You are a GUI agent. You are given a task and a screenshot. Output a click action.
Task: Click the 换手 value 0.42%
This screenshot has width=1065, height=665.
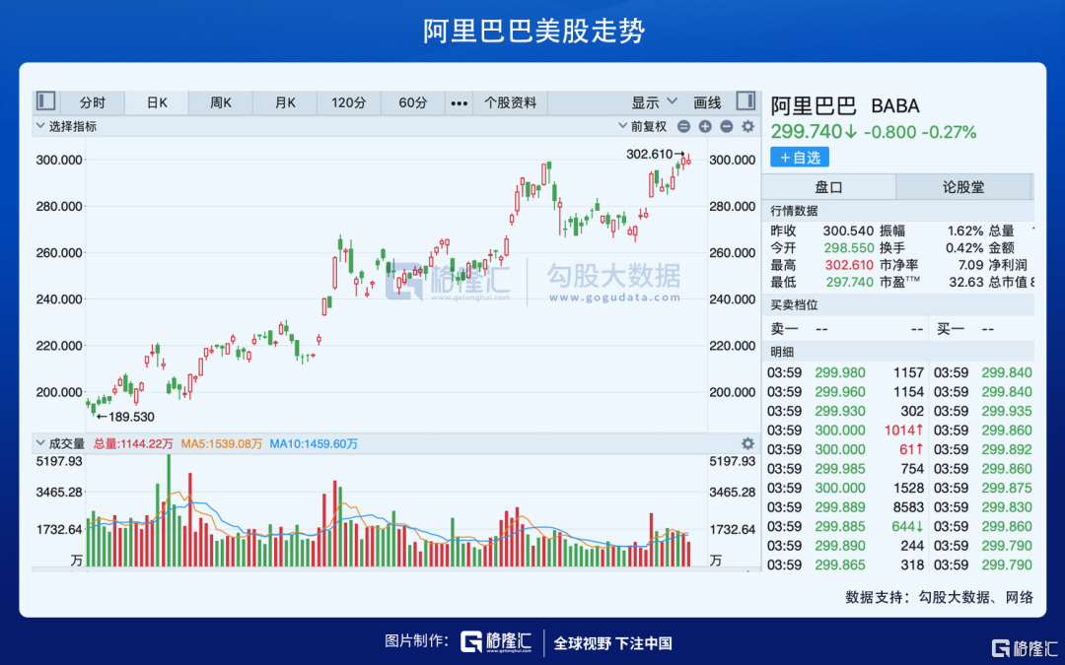(964, 247)
